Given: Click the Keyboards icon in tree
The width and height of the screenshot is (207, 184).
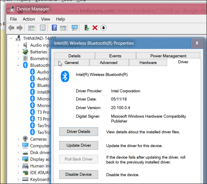Looking at the screenshot, I should point(25,179).
